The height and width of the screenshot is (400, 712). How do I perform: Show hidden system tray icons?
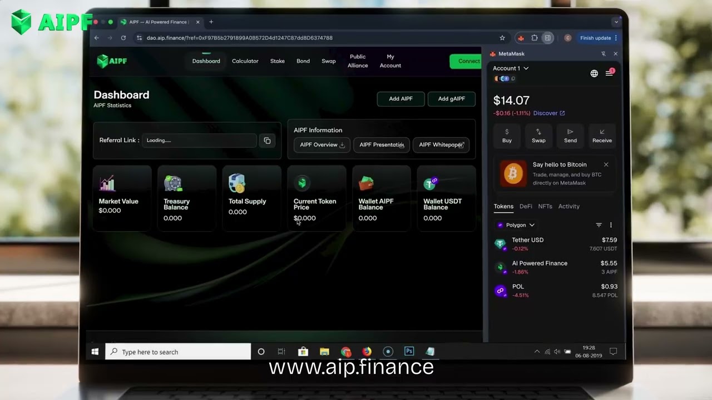point(537,352)
